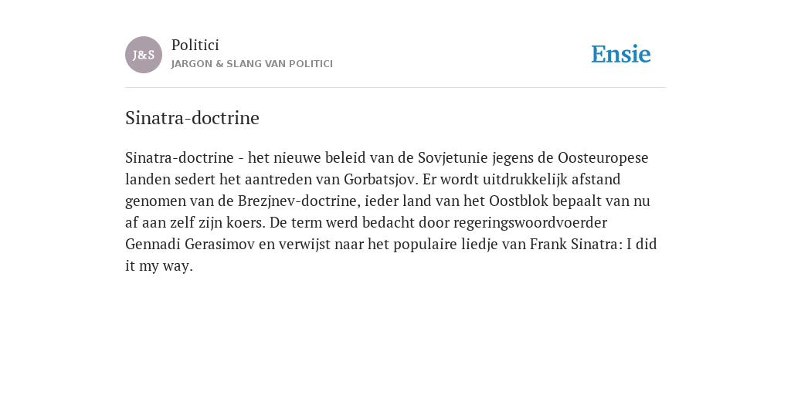Viewport: 791px width, 395px height.
Task: Click the word populaire in the definition
Action: pos(426,245)
